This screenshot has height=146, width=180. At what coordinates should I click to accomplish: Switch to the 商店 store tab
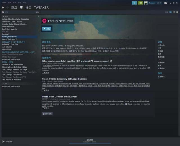pyautogui.click(x=14, y=8)
